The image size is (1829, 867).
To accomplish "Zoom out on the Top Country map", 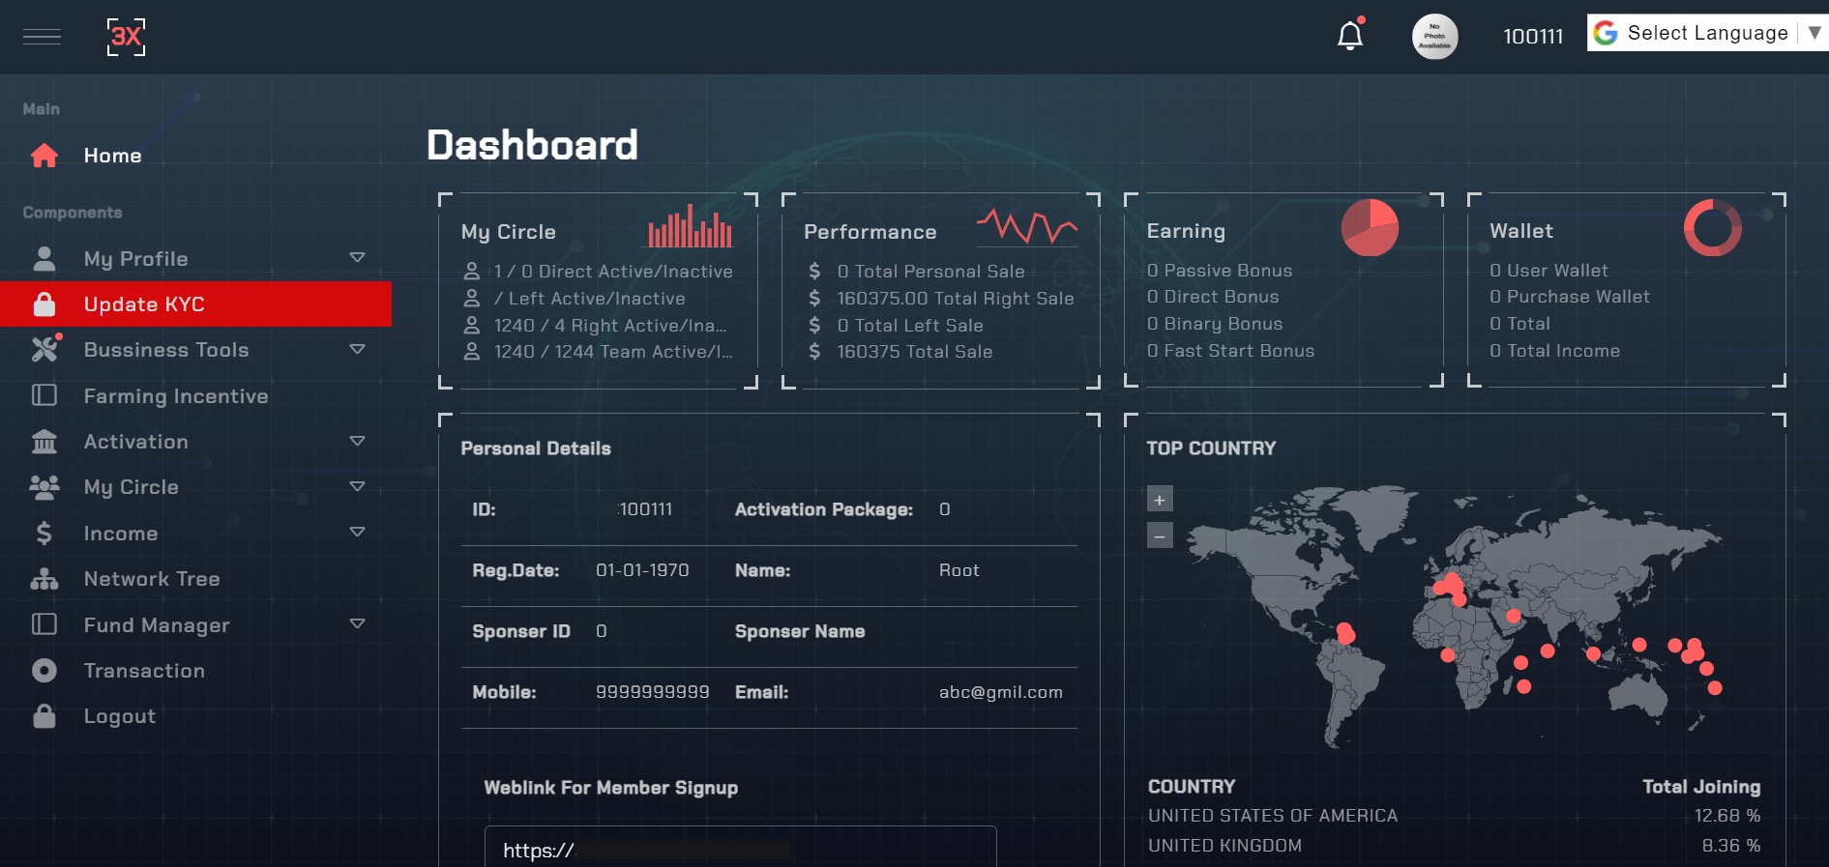I will (x=1160, y=535).
